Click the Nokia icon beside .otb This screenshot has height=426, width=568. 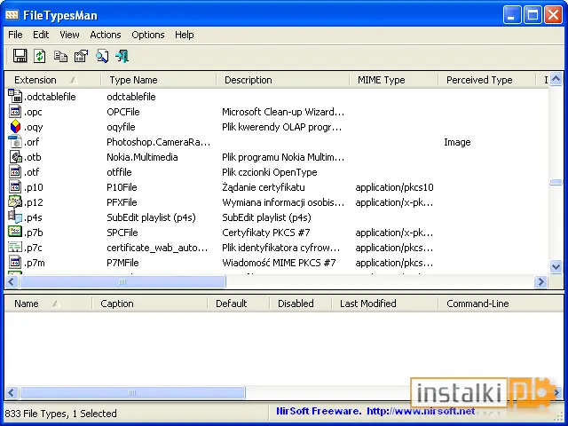(16, 157)
